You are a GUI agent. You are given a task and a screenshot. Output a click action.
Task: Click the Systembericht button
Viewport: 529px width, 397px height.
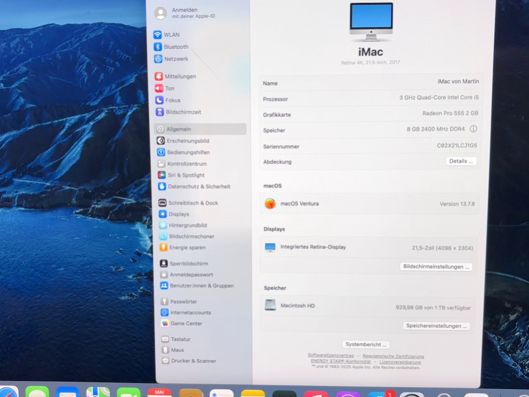click(x=366, y=344)
